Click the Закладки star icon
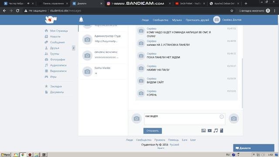279x157 pixels. pyautogui.click(x=47, y=86)
